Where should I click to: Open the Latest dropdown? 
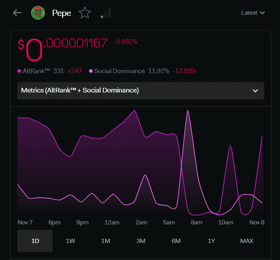[x=253, y=13]
